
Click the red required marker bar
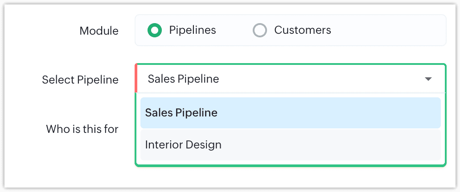tap(136, 78)
